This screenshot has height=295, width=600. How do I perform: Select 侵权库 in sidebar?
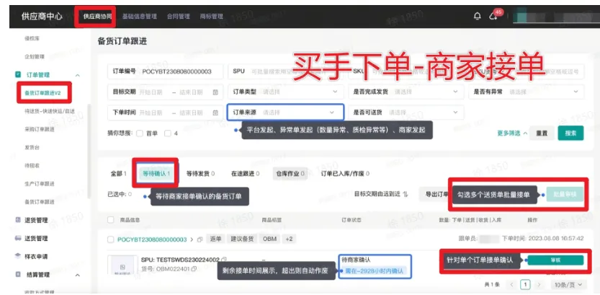coord(32,38)
